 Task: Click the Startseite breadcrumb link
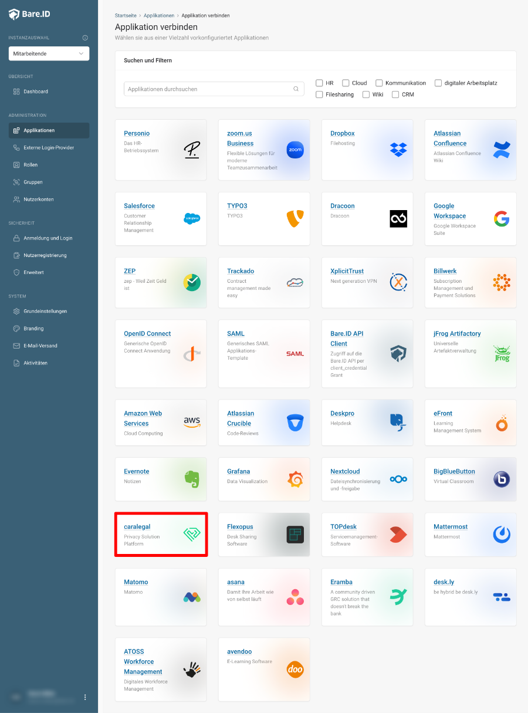coord(126,15)
